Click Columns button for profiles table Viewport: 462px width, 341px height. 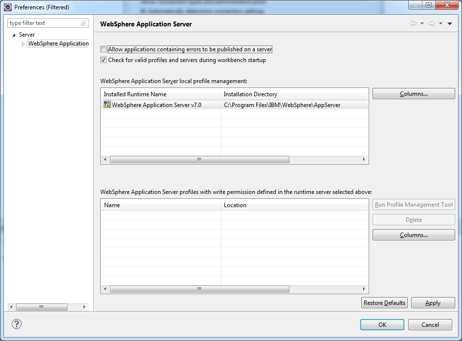coord(414,234)
